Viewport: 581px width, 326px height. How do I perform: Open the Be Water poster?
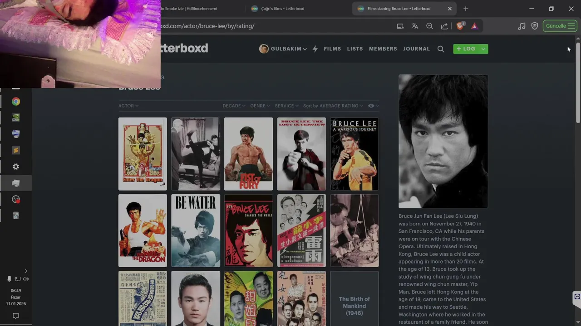196,230
